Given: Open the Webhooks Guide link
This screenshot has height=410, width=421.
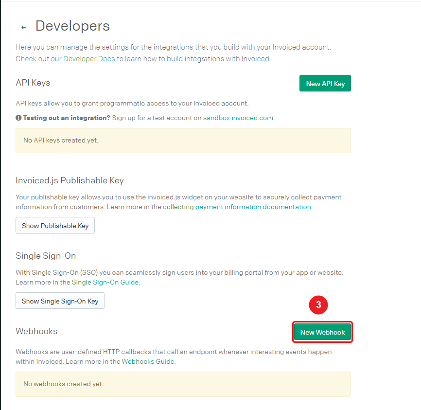Looking at the screenshot, I should [x=148, y=361].
